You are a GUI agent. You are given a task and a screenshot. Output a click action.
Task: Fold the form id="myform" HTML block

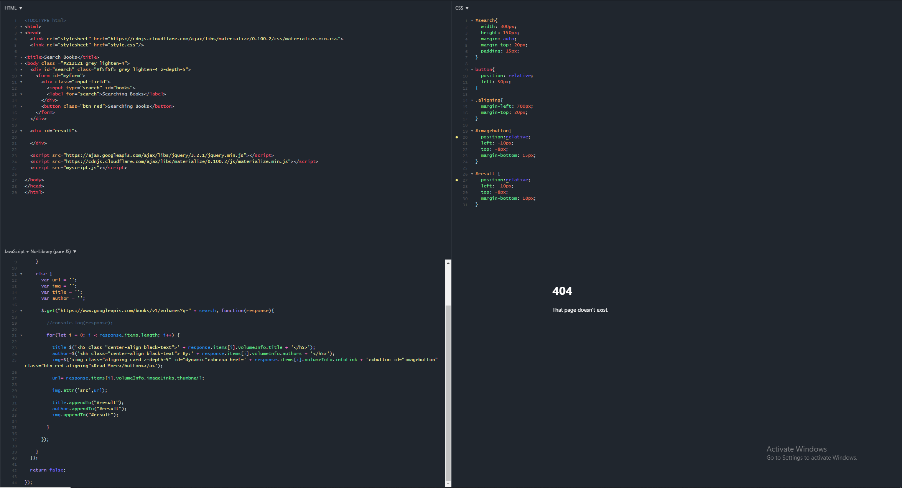(x=21, y=76)
